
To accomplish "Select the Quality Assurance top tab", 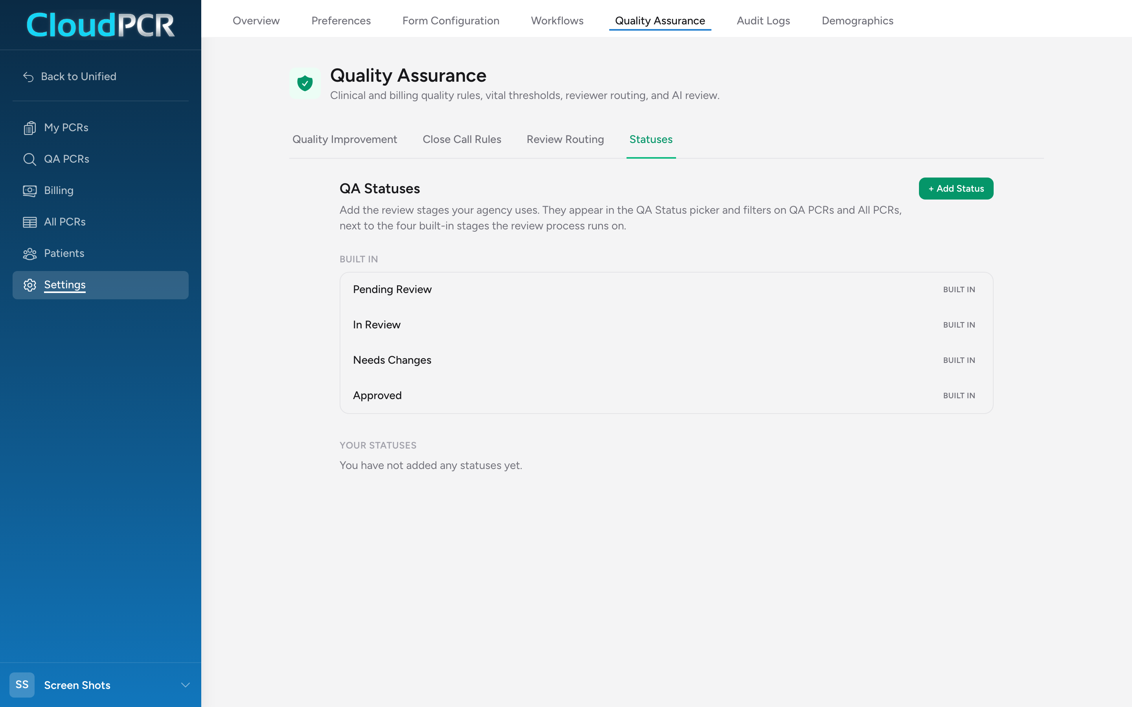I will pos(660,20).
